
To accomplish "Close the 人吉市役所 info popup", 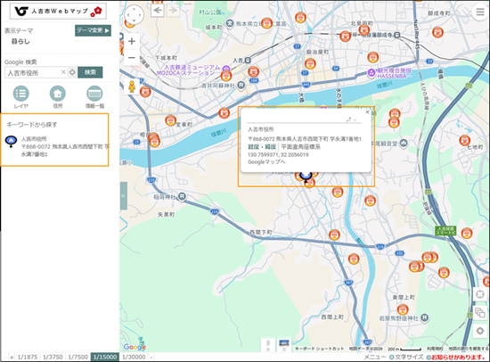I will (x=367, y=112).
